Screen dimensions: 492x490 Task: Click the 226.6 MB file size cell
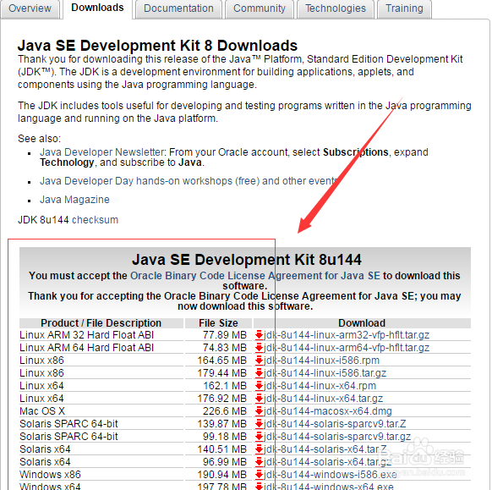pyautogui.click(x=225, y=410)
